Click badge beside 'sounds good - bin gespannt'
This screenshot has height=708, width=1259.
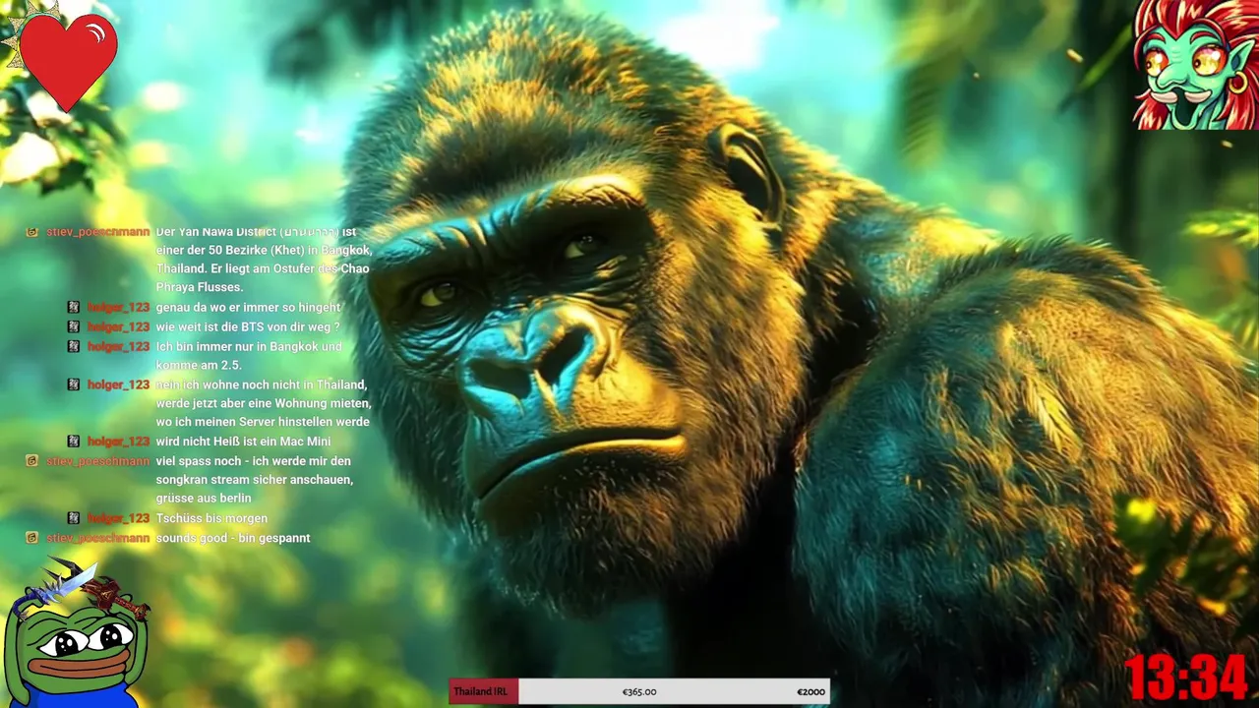tap(31, 538)
